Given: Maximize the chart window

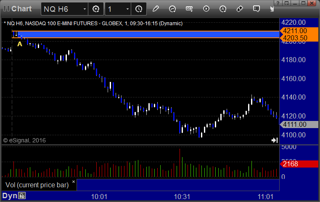Looking at the screenshot, I should coord(303,3).
